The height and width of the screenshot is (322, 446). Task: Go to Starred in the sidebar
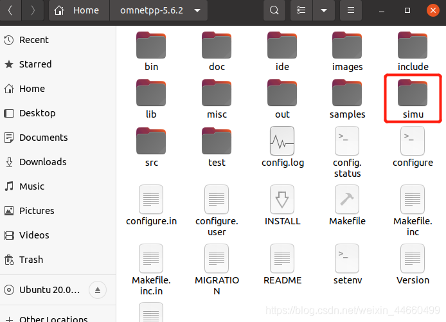[x=58, y=64]
